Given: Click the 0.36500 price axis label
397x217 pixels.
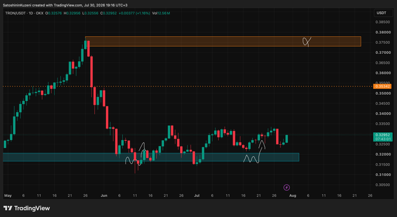Looking at the screenshot, I should 382,63.
